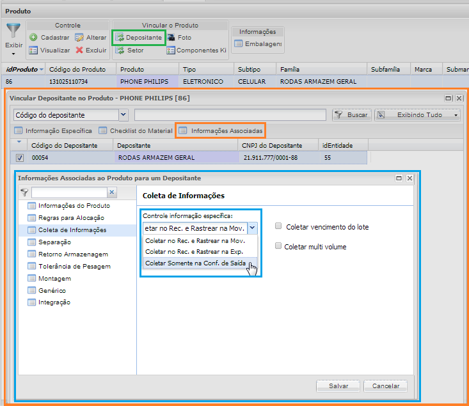Open Depositante link option

(139, 37)
